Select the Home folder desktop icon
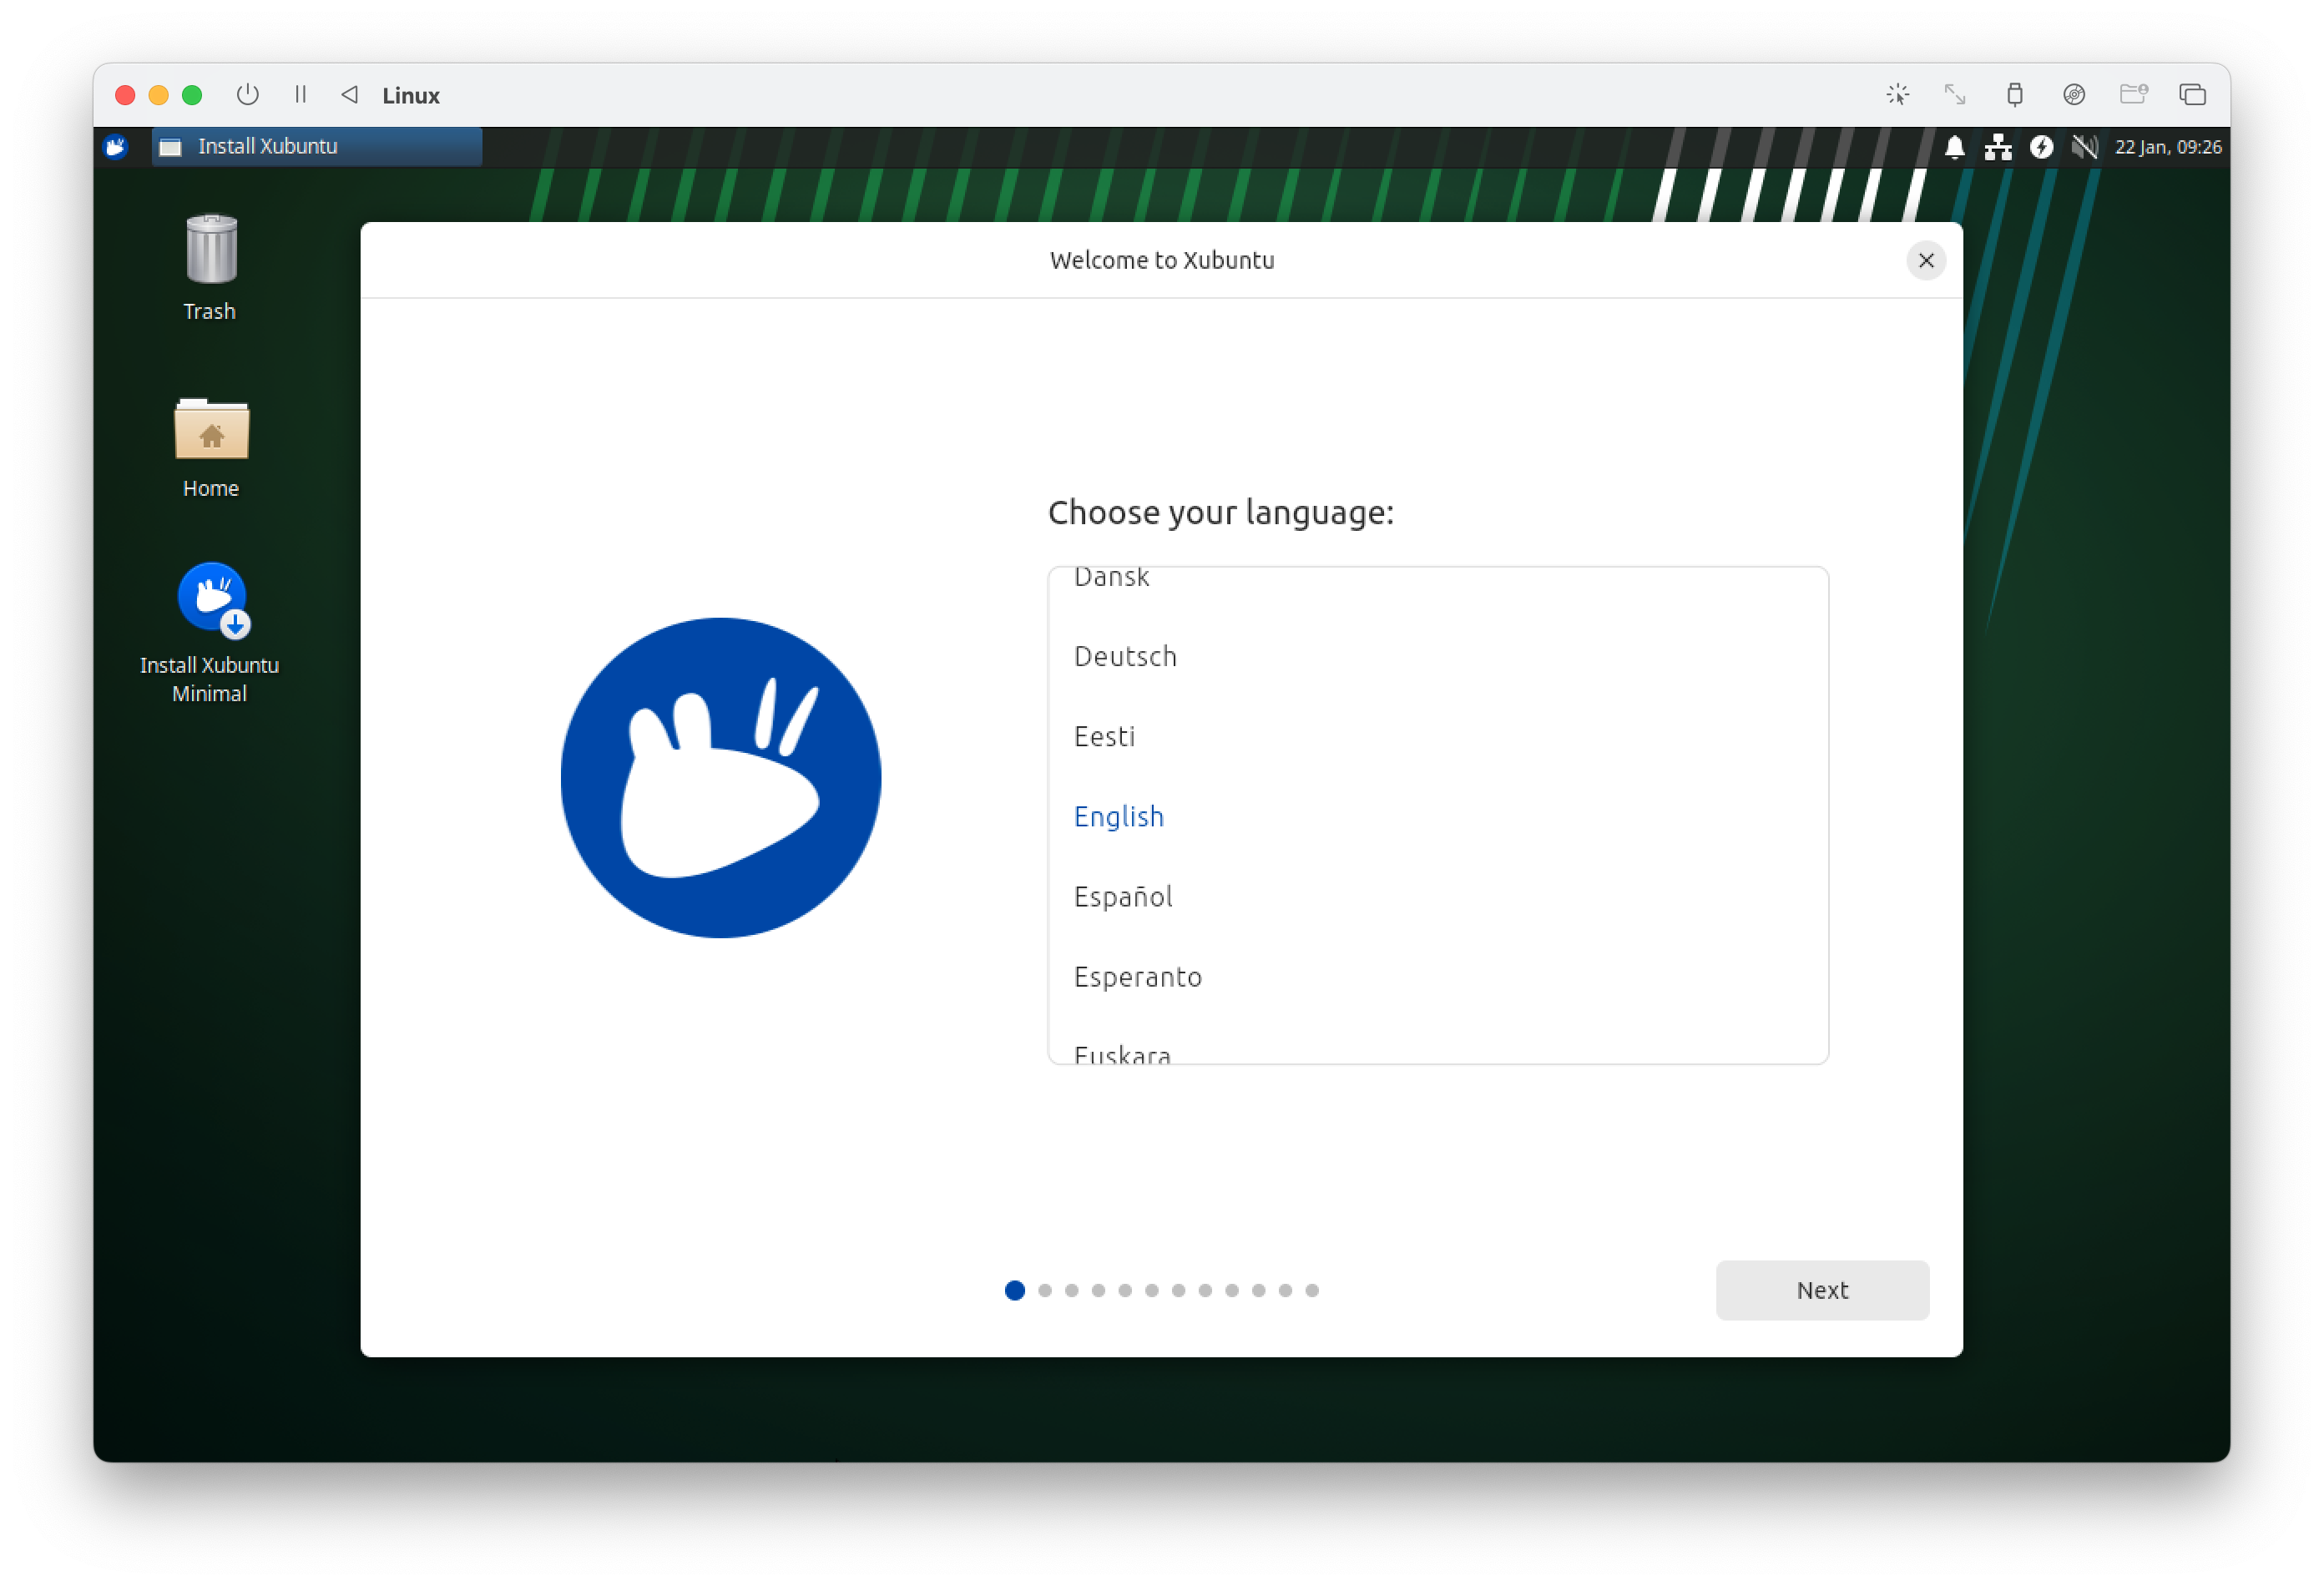Image resolution: width=2324 pixels, height=1586 pixels. 210,448
